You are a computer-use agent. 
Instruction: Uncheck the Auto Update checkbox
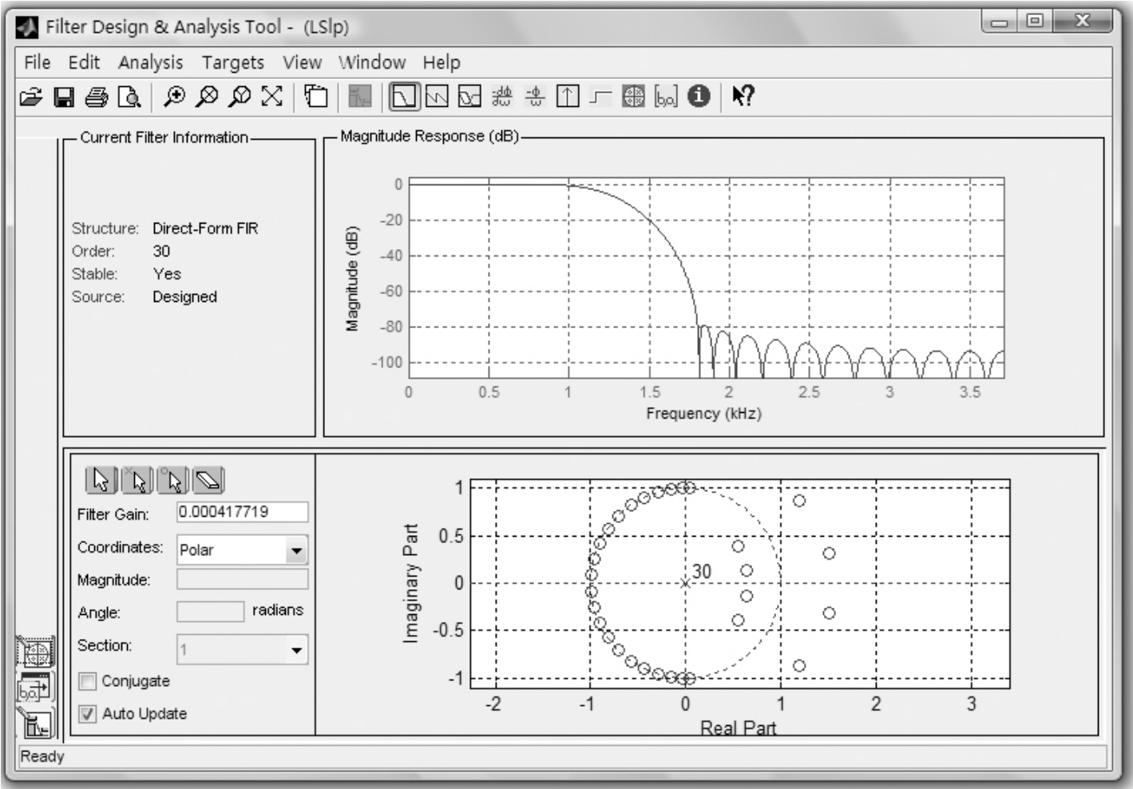click(87, 714)
